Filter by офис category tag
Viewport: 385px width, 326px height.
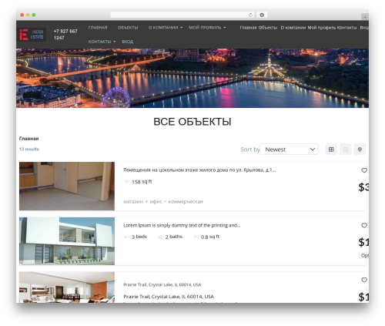pyautogui.click(x=156, y=202)
